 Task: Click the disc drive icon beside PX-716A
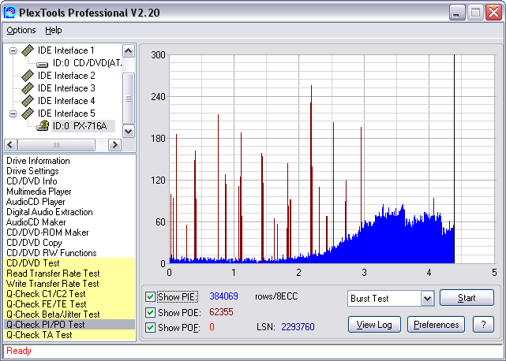43,125
